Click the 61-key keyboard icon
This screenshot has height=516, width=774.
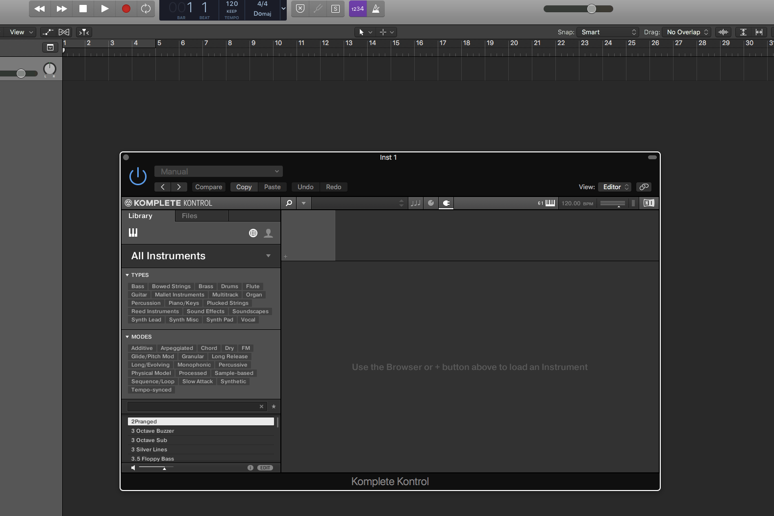(x=547, y=203)
